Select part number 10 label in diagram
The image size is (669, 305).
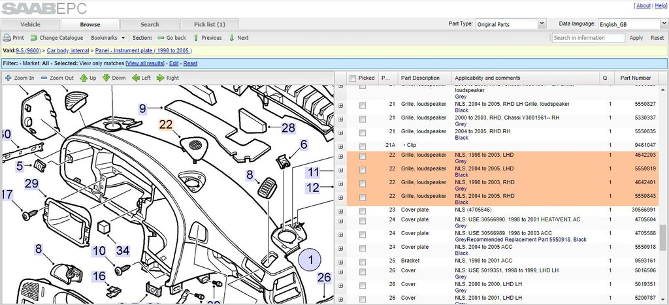(x=99, y=251)
